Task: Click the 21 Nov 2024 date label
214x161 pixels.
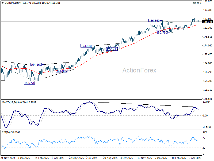Action: pyautogui.click(x=8, y=158)
